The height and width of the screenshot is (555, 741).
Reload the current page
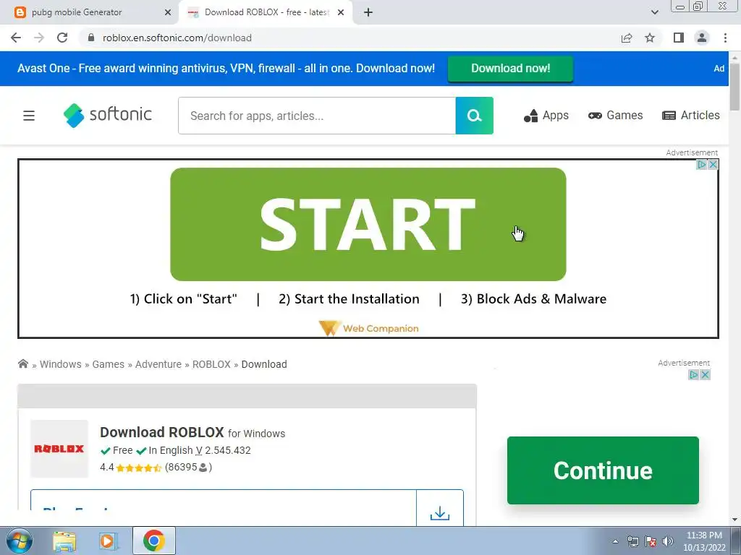62,38
